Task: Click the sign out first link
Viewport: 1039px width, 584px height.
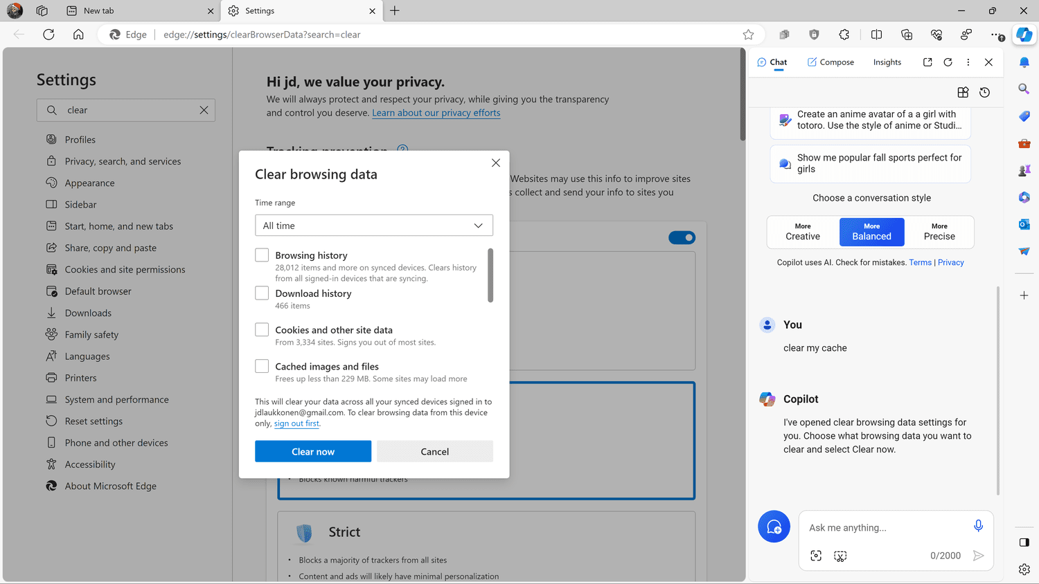Action: click(296, 423)
